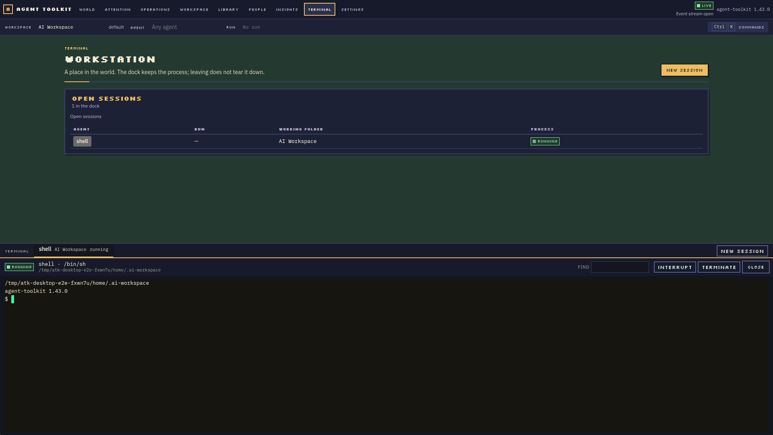Close the terminal session panel
773x435 pixels.
[755, 267]
